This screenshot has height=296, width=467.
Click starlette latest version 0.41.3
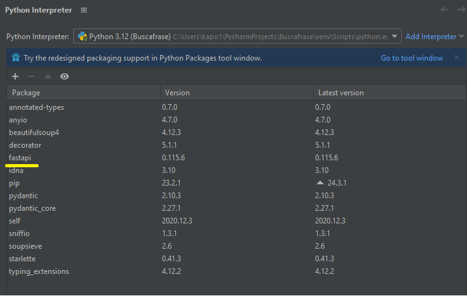tap(325, 259)
